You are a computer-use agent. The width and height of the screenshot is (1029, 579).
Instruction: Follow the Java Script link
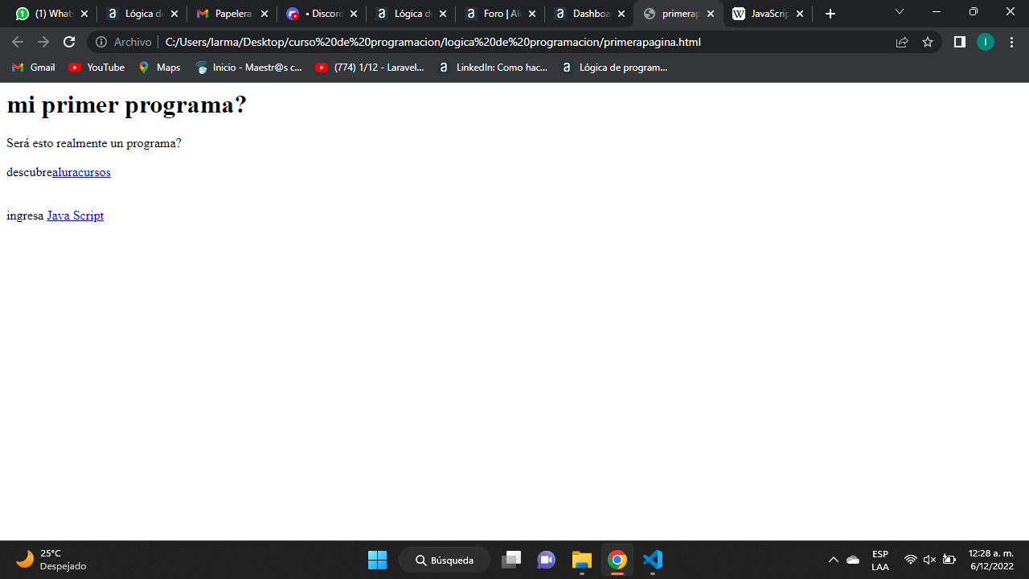click(76, 216)
